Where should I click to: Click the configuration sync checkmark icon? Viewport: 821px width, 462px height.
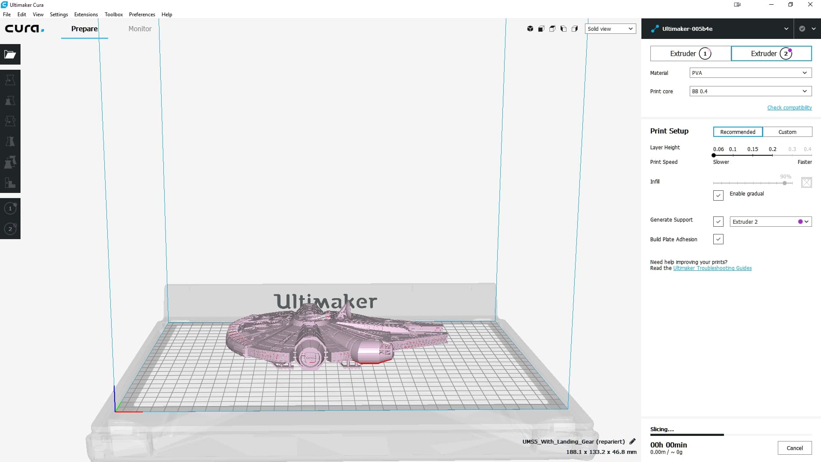pos(802,29)
